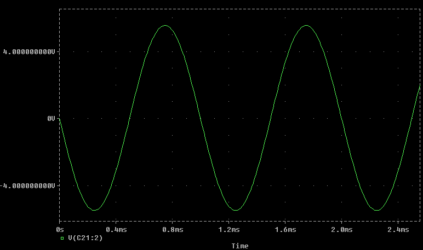Viewport: 423px width, 250px height.
Task: Click the first positive peak of the waveform
Action: (x=165, y=26)
